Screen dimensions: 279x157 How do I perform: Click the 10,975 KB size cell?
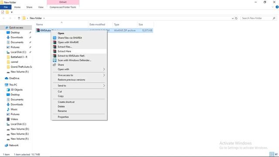coord(147,31)
